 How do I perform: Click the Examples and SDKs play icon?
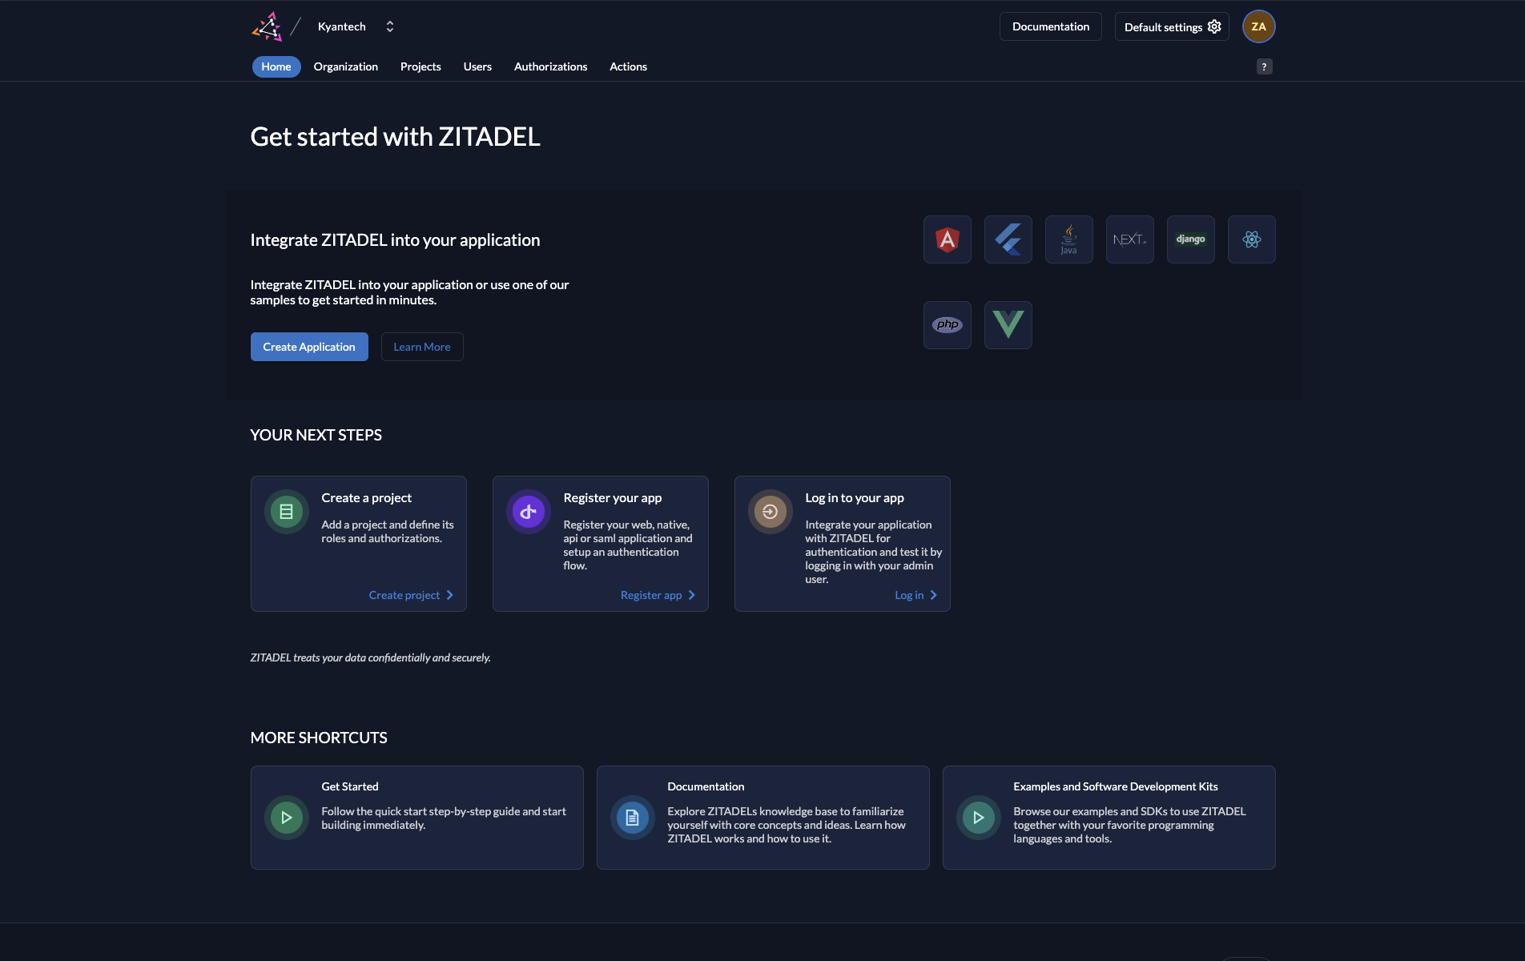click(x=979, y=818)
